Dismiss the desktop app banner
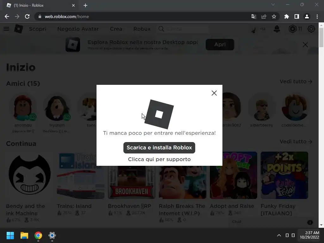Viewport: 324px width, 243px height. [x=305, y=44]
